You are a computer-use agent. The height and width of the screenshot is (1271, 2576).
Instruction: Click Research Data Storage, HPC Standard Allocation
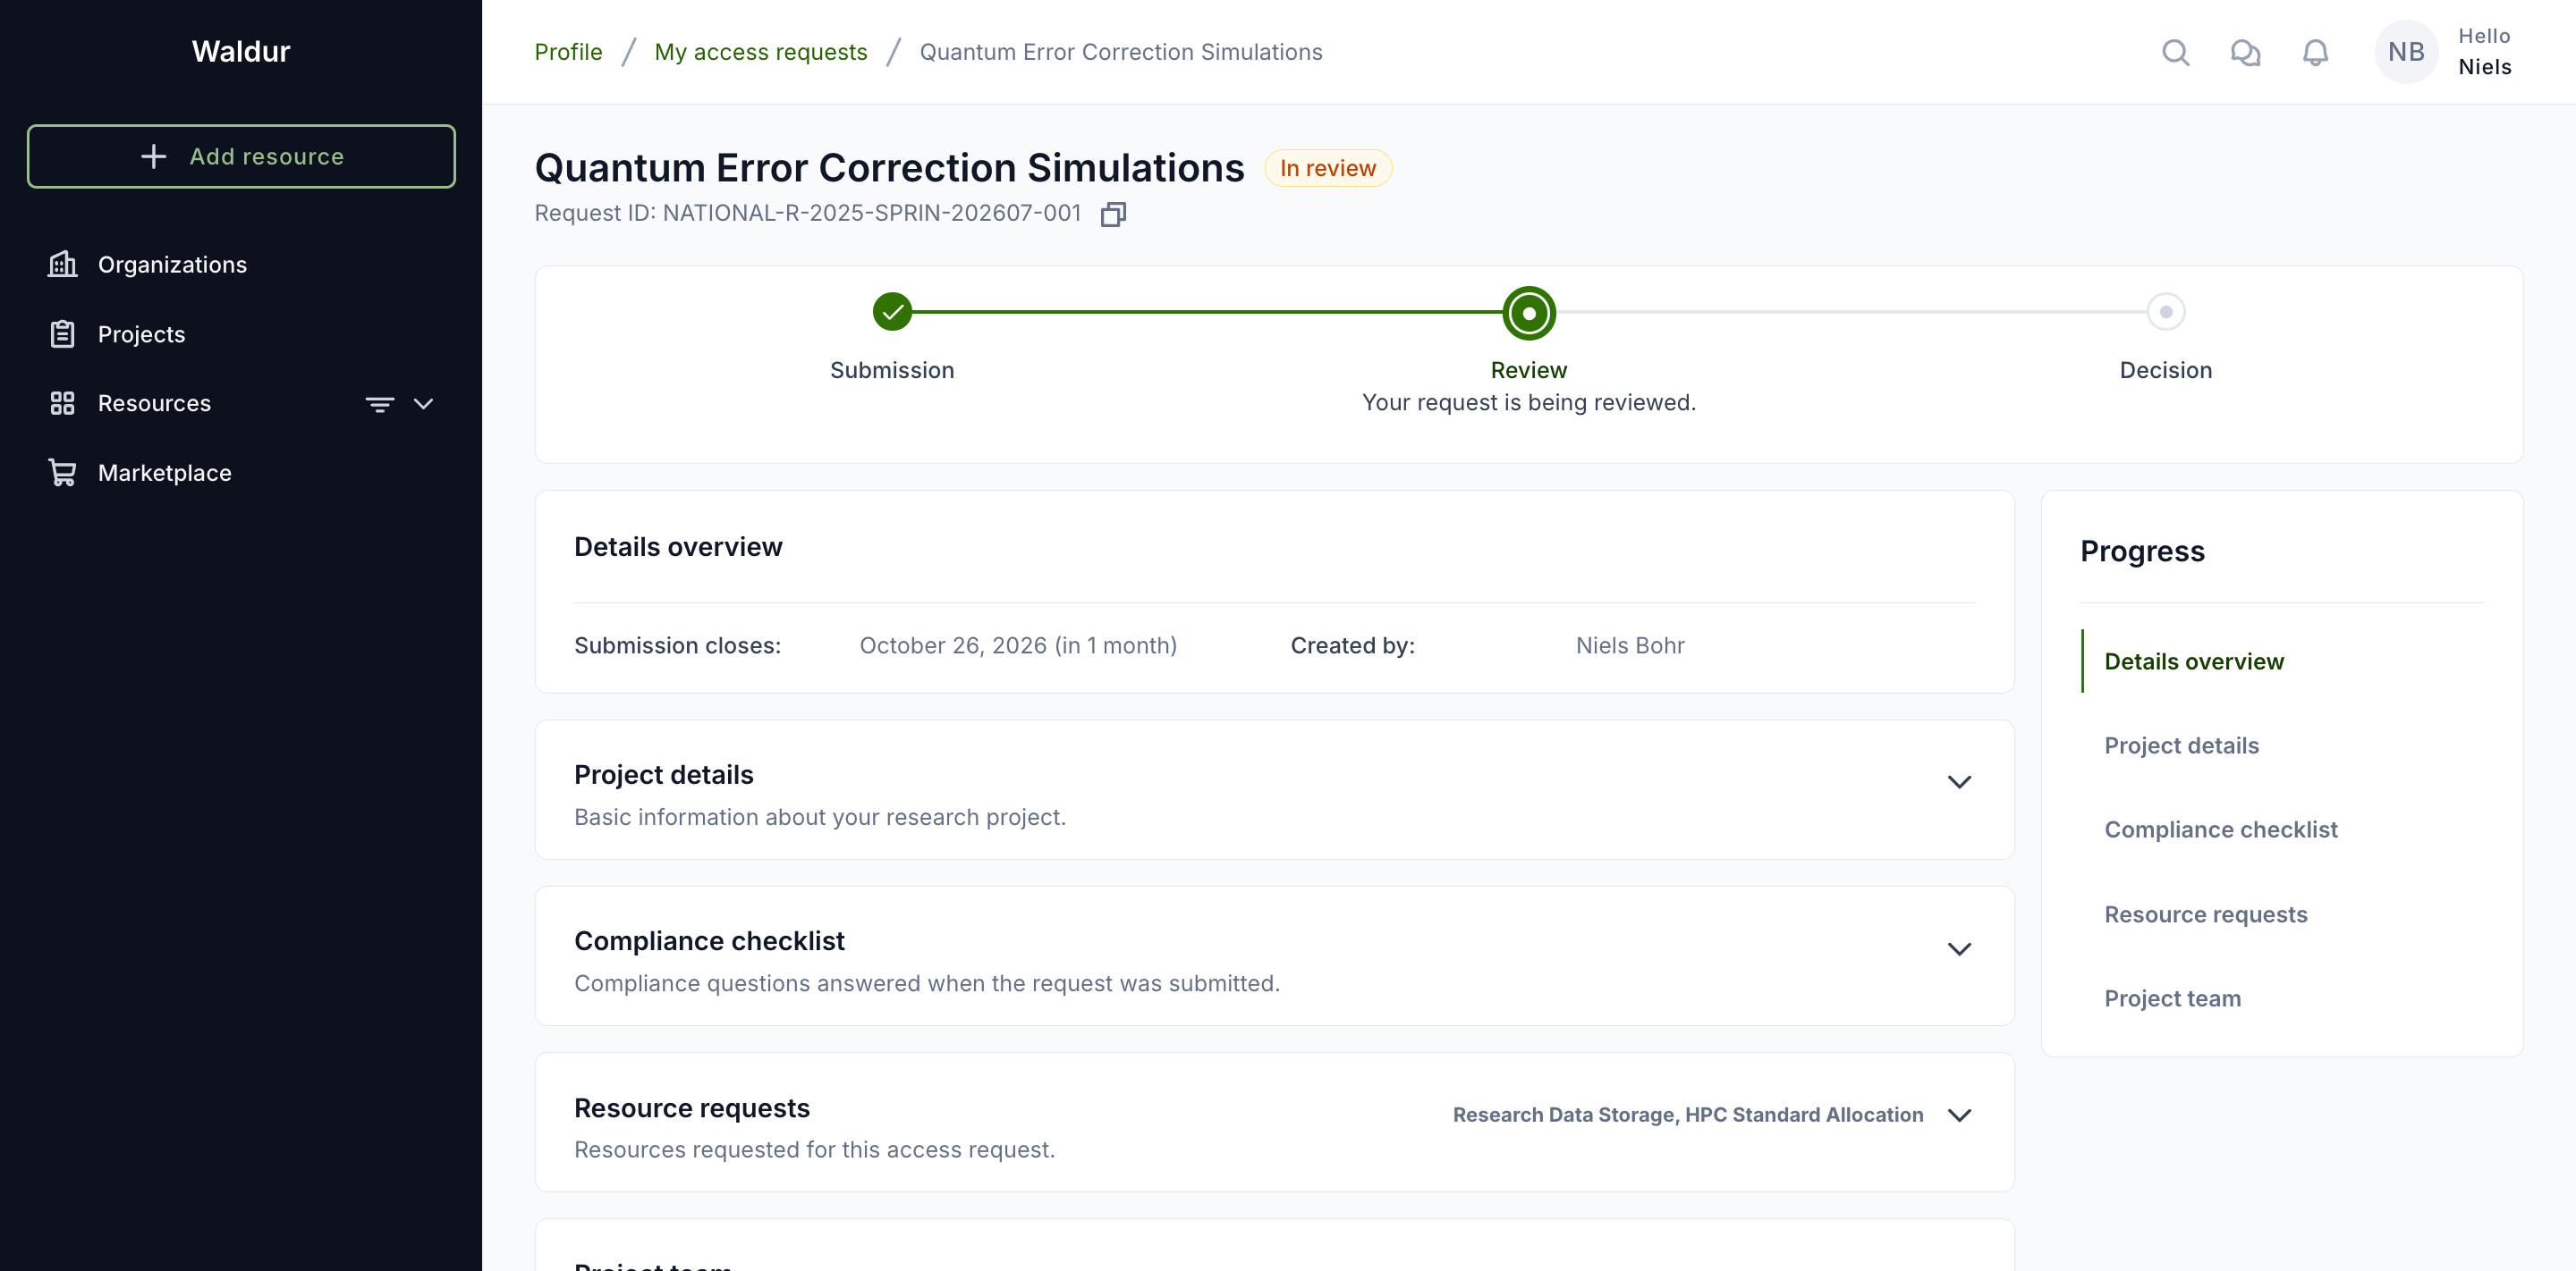click(1687, 1115)
